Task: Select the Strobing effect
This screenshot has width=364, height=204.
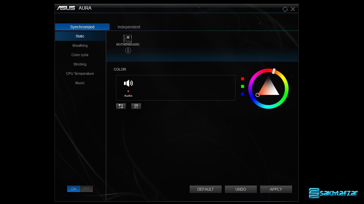Action: pyautogui.click(x=80, y=64)
